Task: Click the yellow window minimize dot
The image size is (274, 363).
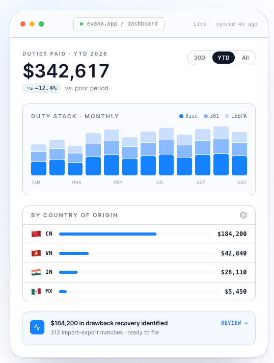Action: 32,24
